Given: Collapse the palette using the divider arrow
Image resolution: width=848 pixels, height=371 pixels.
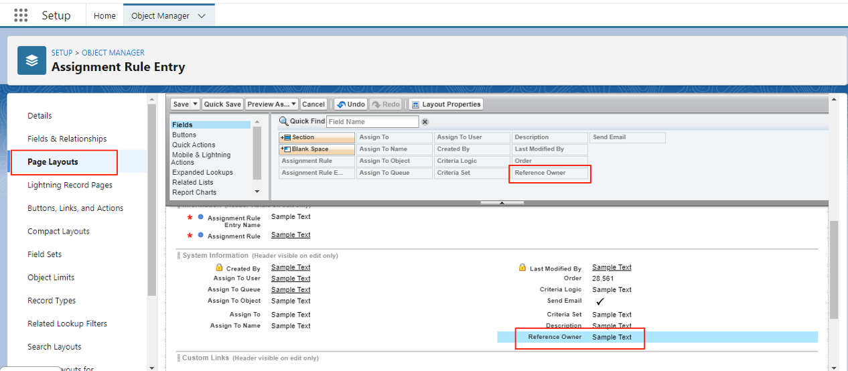Looking at the screenshot, I should 502,202.
